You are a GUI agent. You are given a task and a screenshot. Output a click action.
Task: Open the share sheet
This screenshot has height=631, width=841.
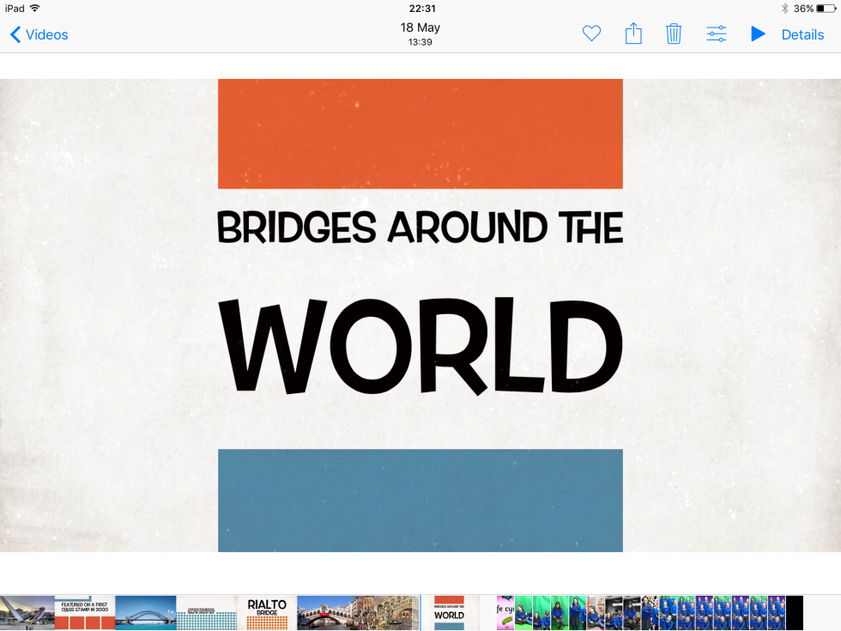633,34
